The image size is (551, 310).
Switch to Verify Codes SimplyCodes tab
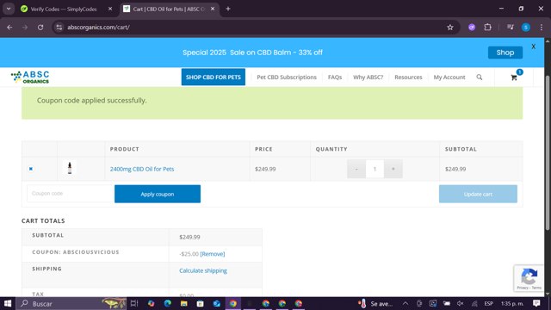click(x=63, y=9)
